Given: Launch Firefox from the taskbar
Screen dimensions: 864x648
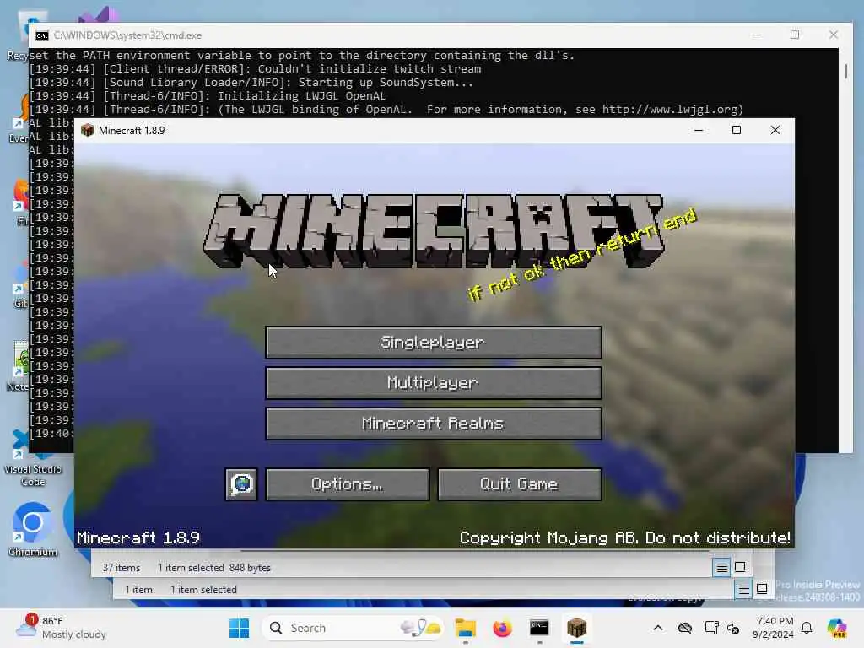Looking at the screenshot, I should click(x=502, y=628).
